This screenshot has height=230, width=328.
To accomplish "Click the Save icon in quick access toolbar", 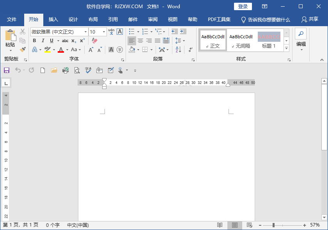I will point(6,70).
